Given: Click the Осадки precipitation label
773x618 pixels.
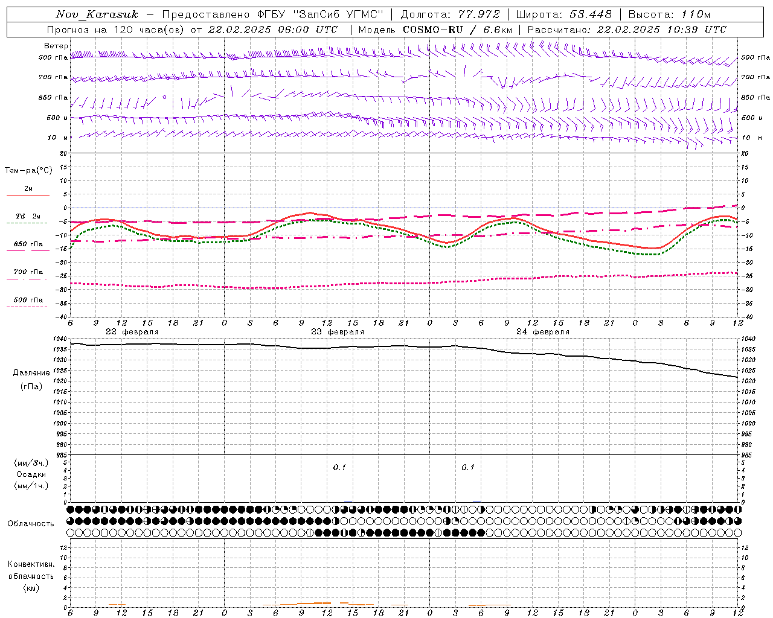Looking at the screenshot, I should [31, 474].
